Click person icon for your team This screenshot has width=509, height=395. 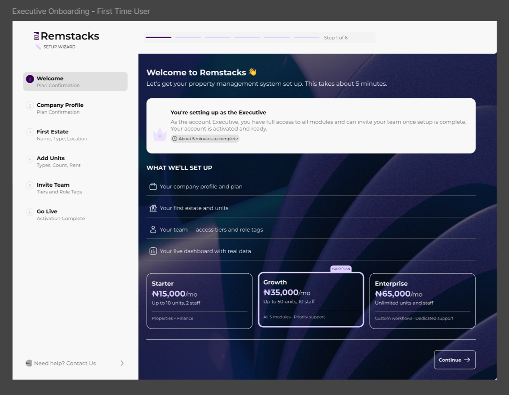(x=153, y=230)
